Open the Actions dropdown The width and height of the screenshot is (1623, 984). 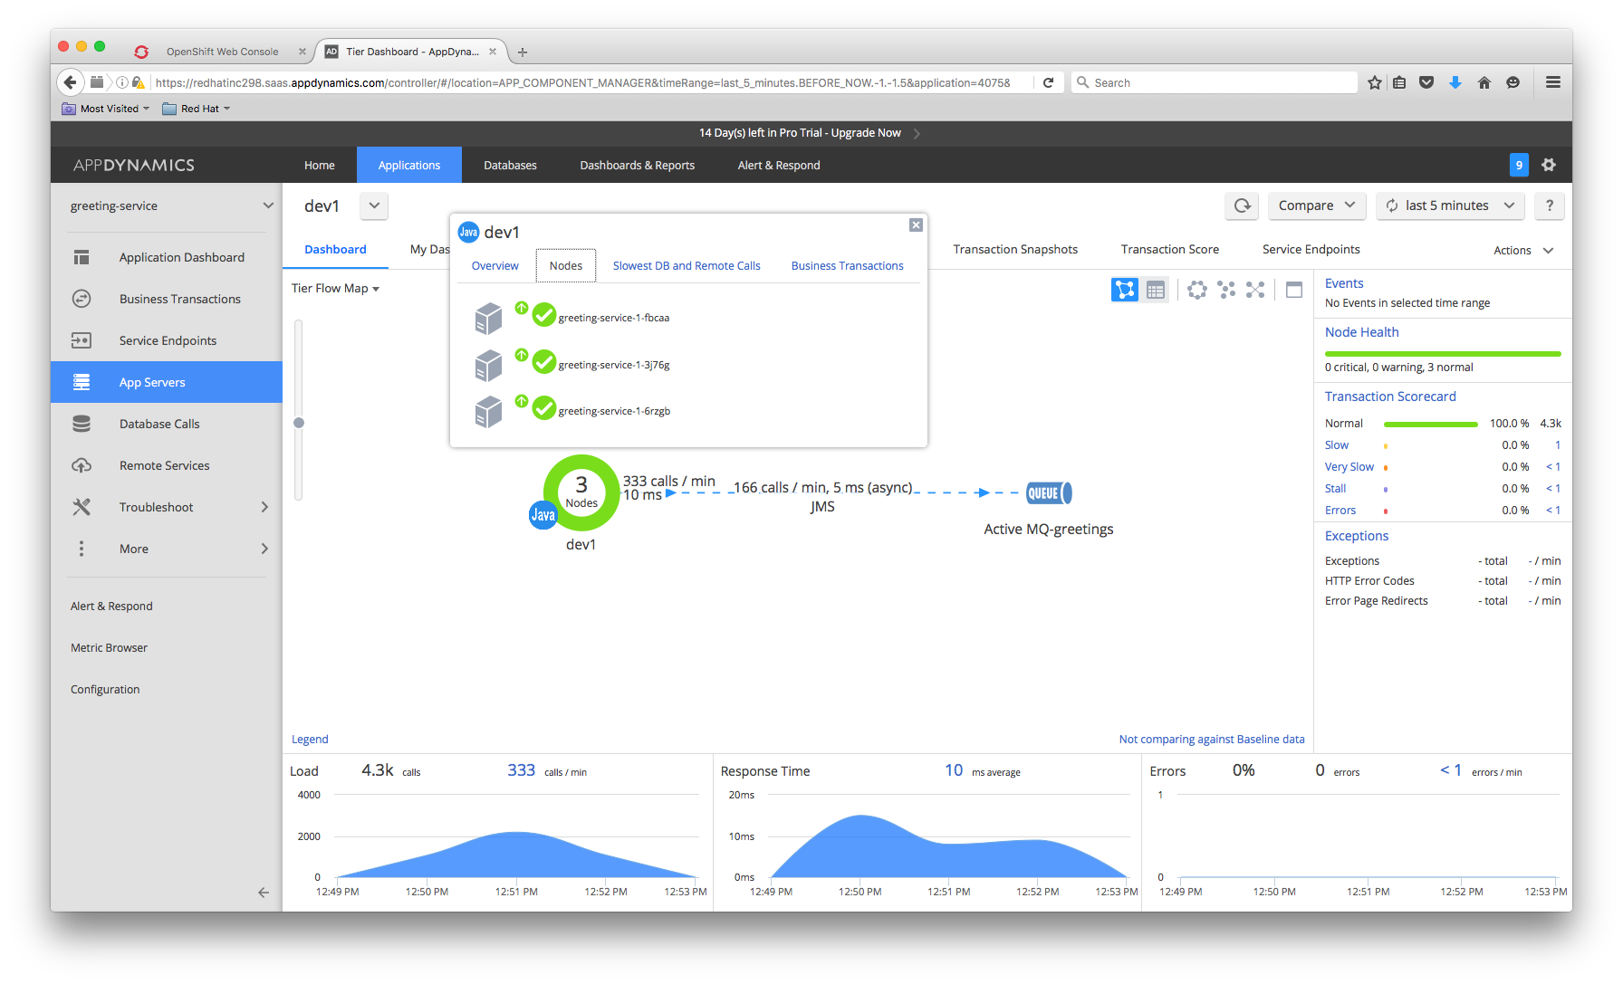tap(1523, 250)
